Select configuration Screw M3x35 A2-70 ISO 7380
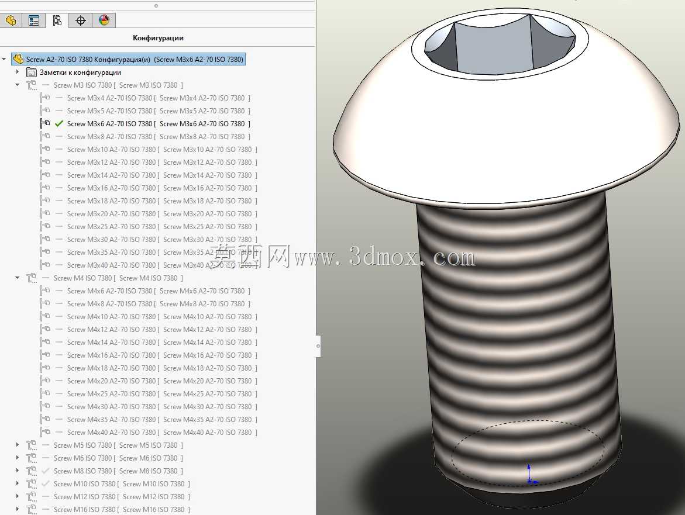Image resolution: width=685 pixels, height=515 pixels. point(162,253)
